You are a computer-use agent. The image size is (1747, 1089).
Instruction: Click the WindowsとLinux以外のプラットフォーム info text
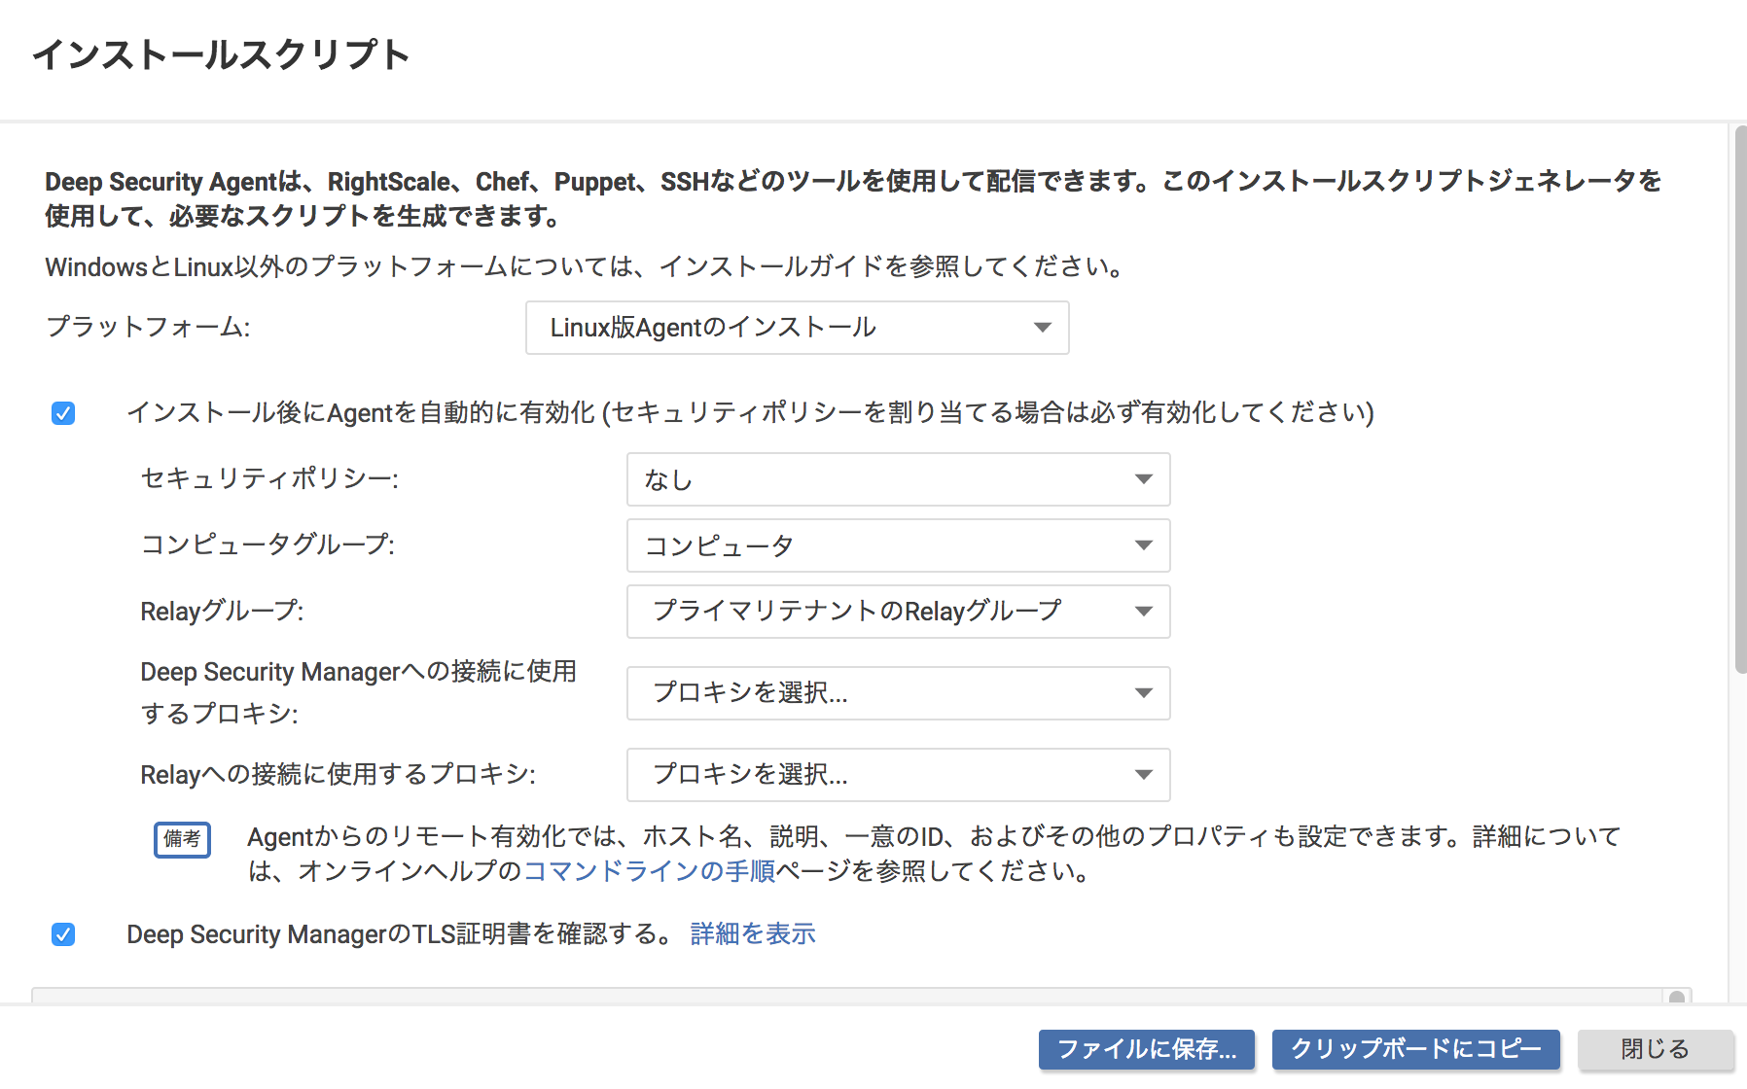click(586, 266)
